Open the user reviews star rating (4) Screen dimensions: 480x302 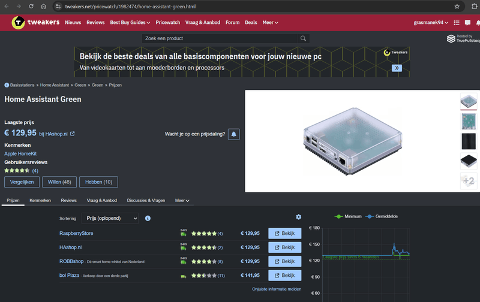21,171
